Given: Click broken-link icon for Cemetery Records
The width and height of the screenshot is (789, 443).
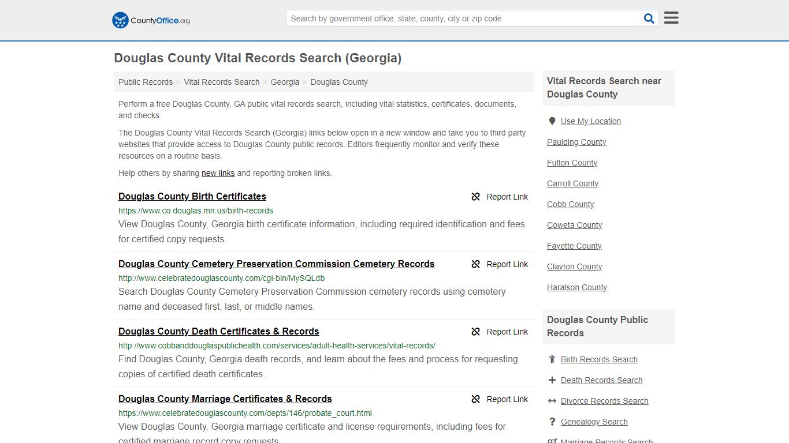Looking at the screenshot, I should [476, 264].
